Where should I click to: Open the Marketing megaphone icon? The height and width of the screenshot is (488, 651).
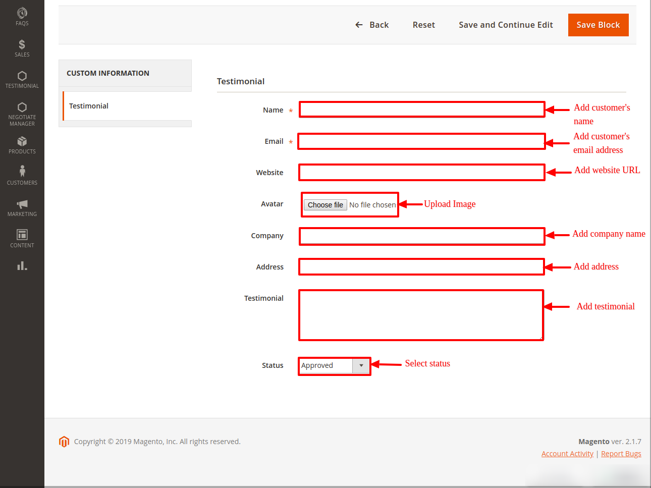[22, 207]
